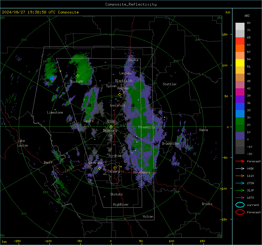The width and height of the screenshot is (262, 245).
Task: Click the Airdrie label
Action: pyautogui.click(x=115, y=156)
